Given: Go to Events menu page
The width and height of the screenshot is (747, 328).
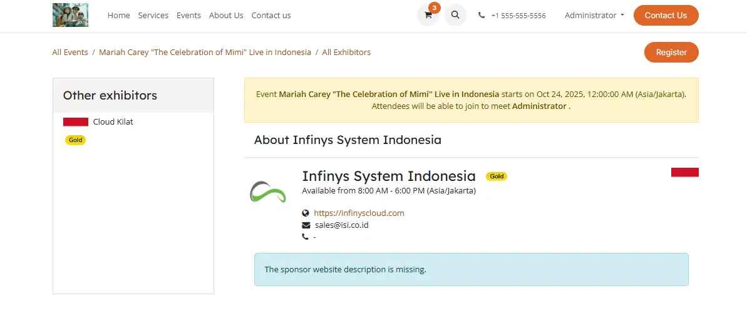Looking at the screenshot, I should coord(188,15).
